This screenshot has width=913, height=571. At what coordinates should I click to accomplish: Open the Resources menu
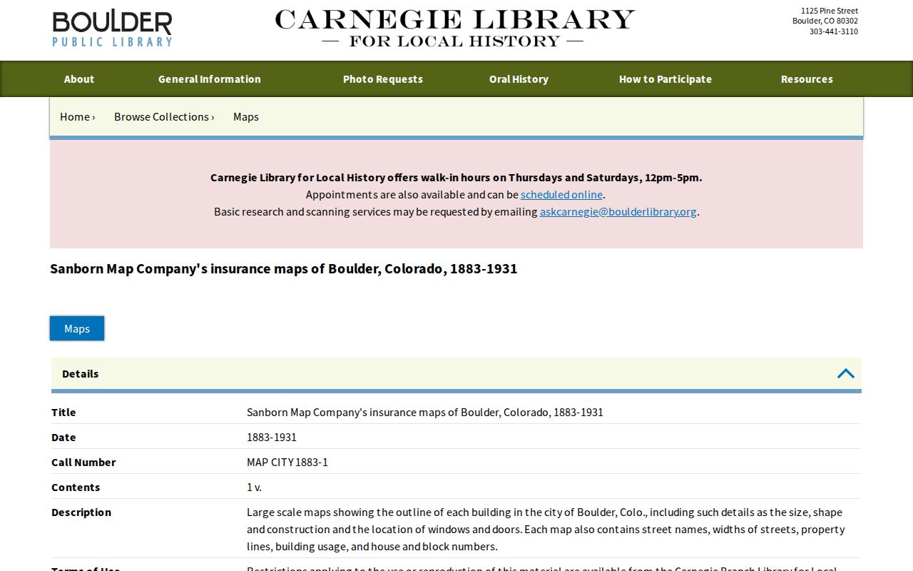[x=807, y=79]
